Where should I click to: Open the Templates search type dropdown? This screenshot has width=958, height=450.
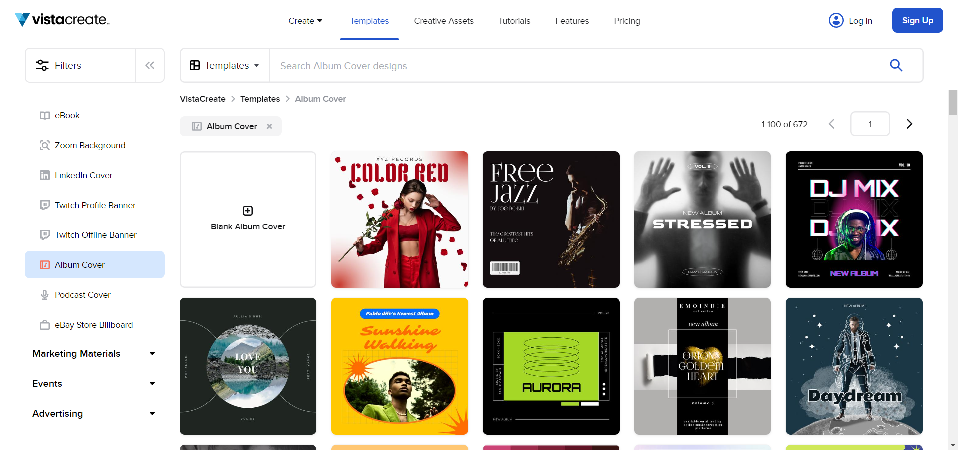(225, 65)
